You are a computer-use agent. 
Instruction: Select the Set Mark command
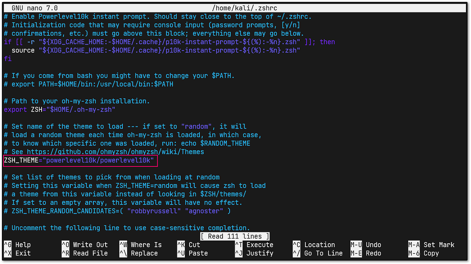tap(436, 244)
